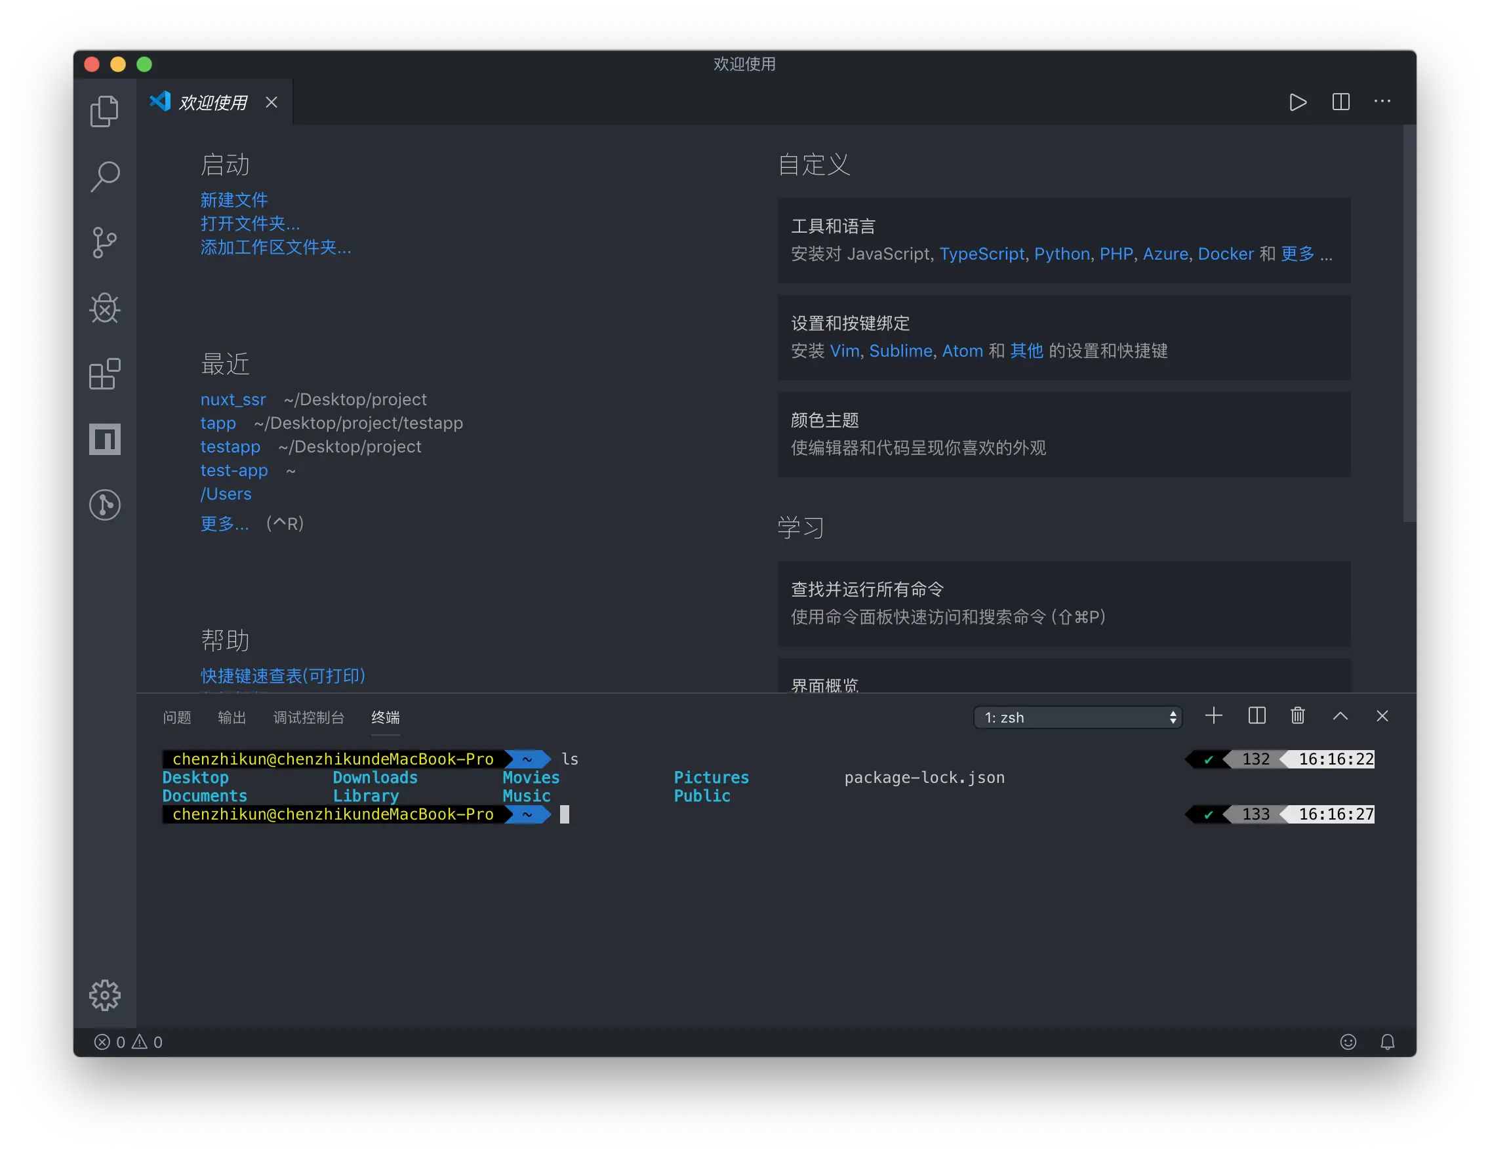Open notifications bell in status bar
1490x1154 pixels.
click(1387, 1041)
